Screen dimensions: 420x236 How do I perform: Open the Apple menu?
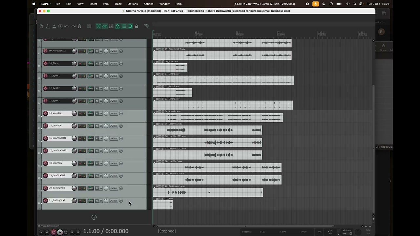[x=33, y=4]
